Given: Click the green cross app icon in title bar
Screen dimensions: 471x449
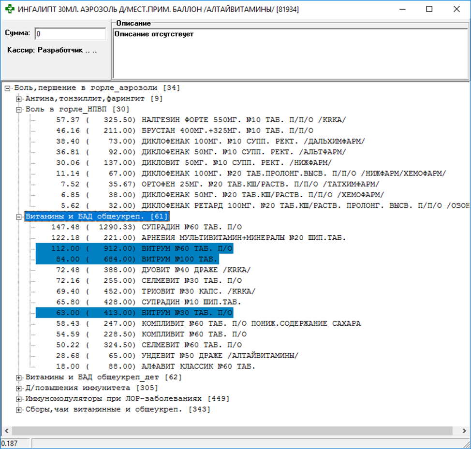Looking at the screenshot, I should pos(10,9).
